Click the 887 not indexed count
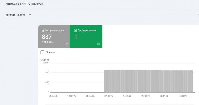The height and width of the screenshot is (105, 199). pyautogui.click(x=47, y=37)
